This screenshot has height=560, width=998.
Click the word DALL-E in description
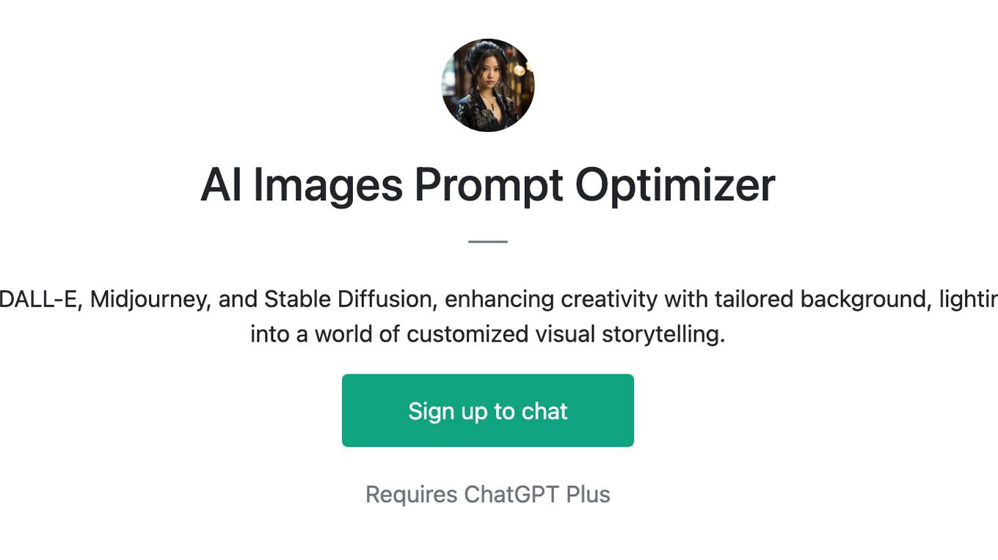[38, 299]
